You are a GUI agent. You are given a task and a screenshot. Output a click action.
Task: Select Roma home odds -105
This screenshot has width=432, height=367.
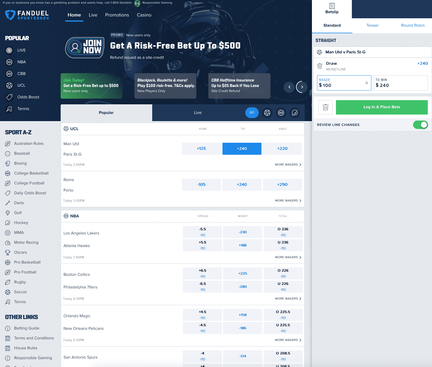pyautogui.click(x=201, y=185)
